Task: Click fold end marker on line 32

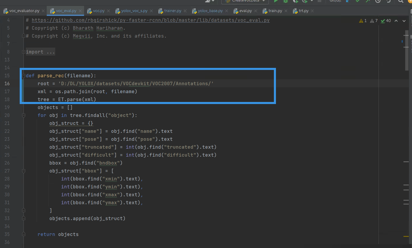Action: pos(24,211)
